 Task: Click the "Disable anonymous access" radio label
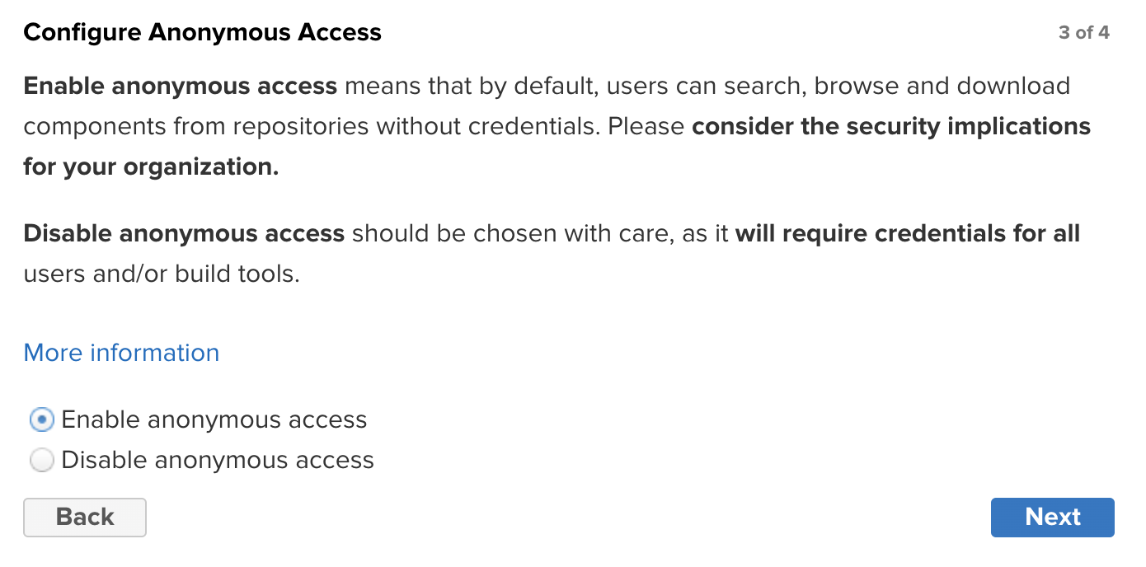click(218, 460)
